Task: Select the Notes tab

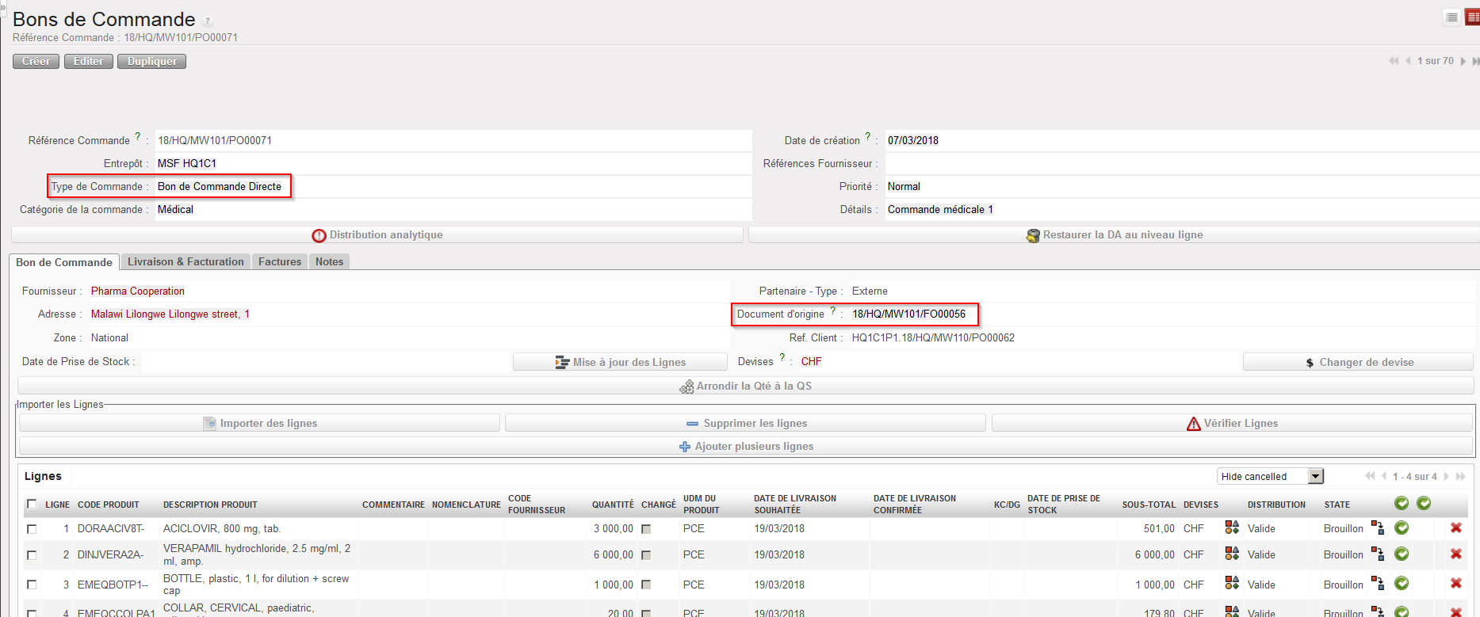Action: [x=329, y=262]
